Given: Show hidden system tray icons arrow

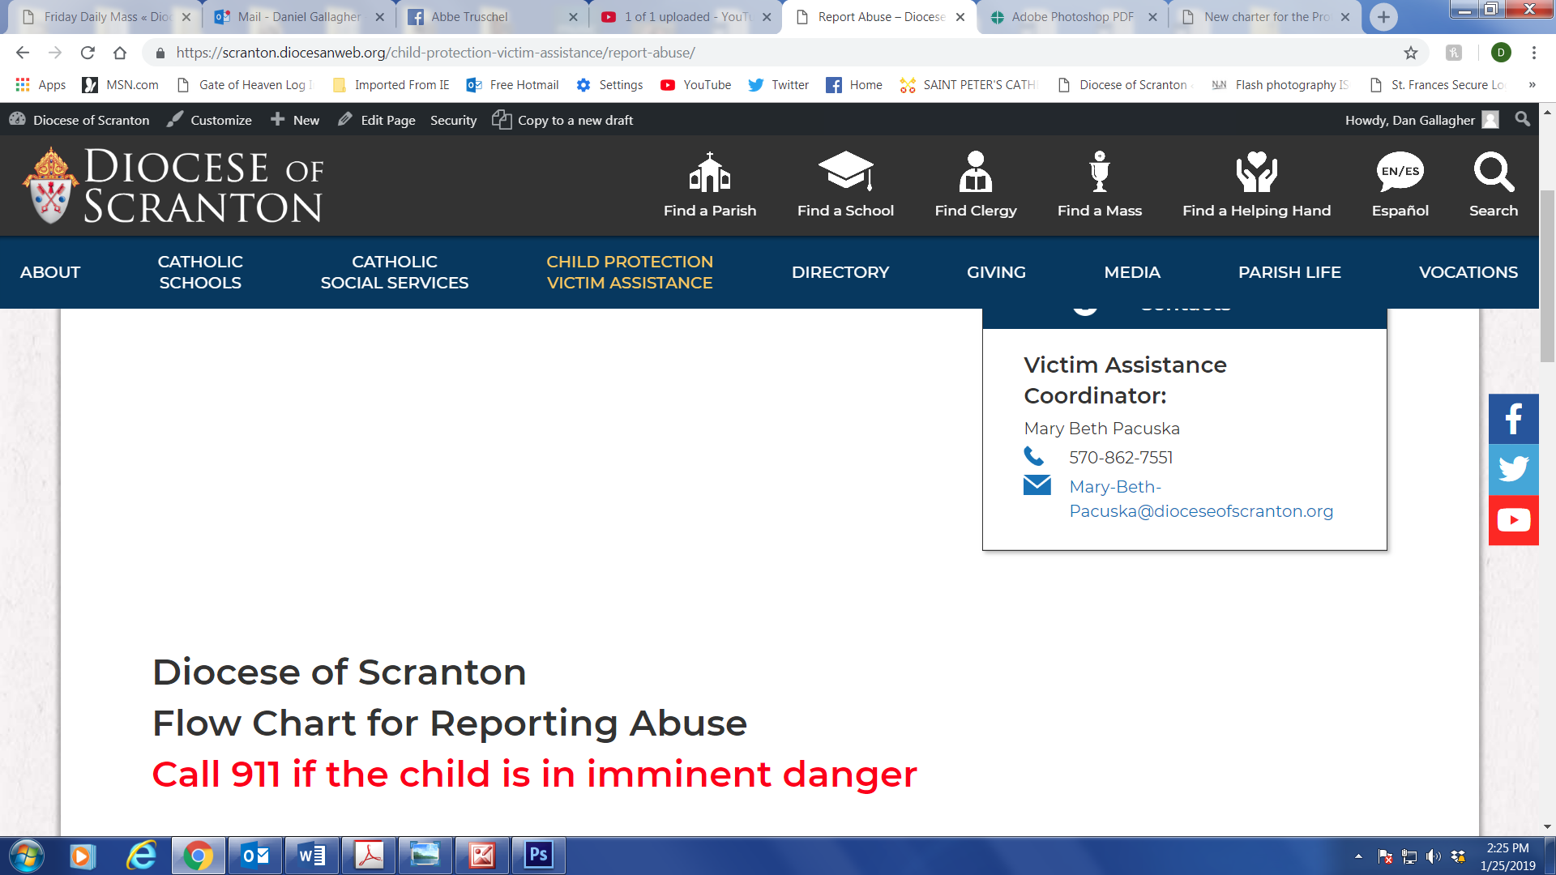Looking at the screenshot, I should pyautogui.click(x=1358, y=856).
